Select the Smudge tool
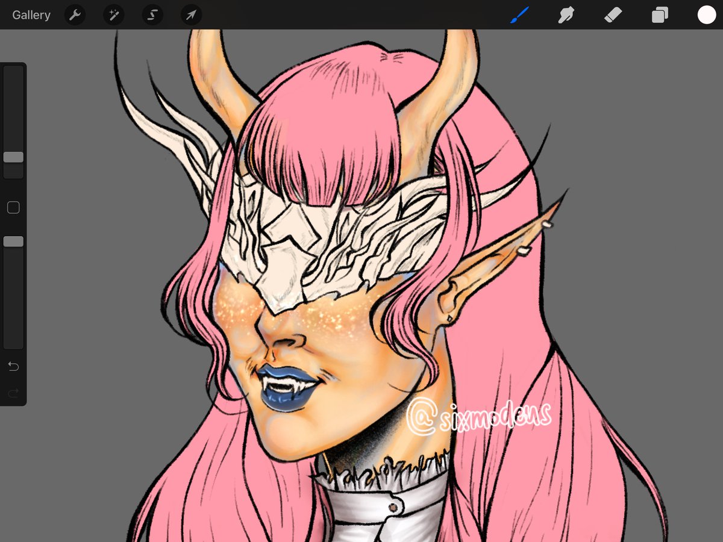 (566, 15)
